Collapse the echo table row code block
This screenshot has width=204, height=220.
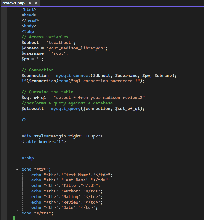pyautogui.click(x=17, y=169)
